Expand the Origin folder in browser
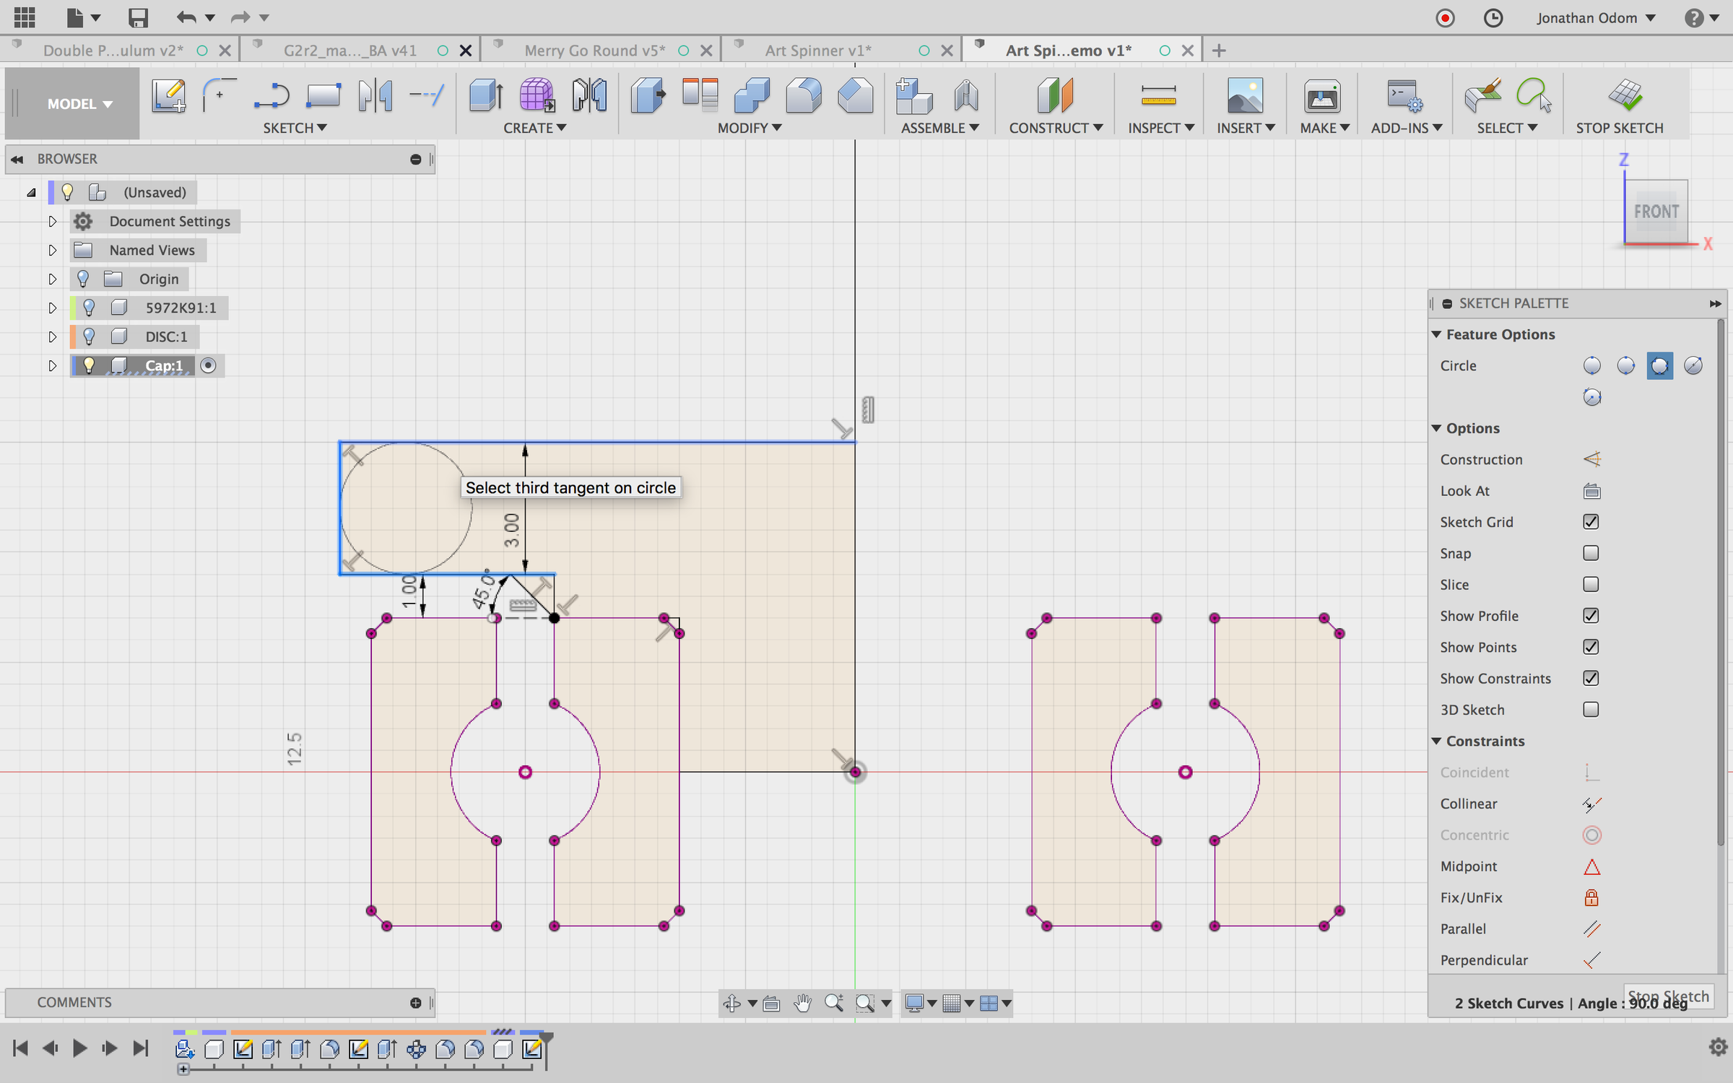Screen dimensions: 1733x1083 click(x=52, y=279)
